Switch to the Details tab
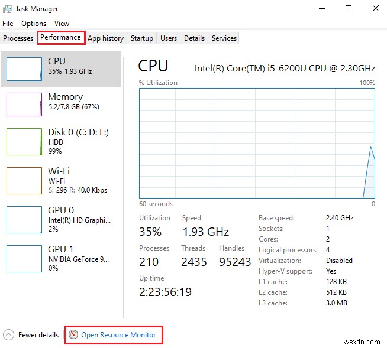The image size is (387, 348). [x=194, y=38]
